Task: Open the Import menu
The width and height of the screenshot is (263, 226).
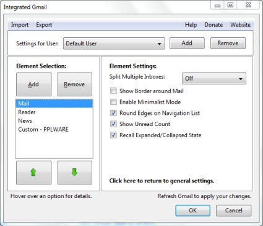Action: (x=20, y=25)
